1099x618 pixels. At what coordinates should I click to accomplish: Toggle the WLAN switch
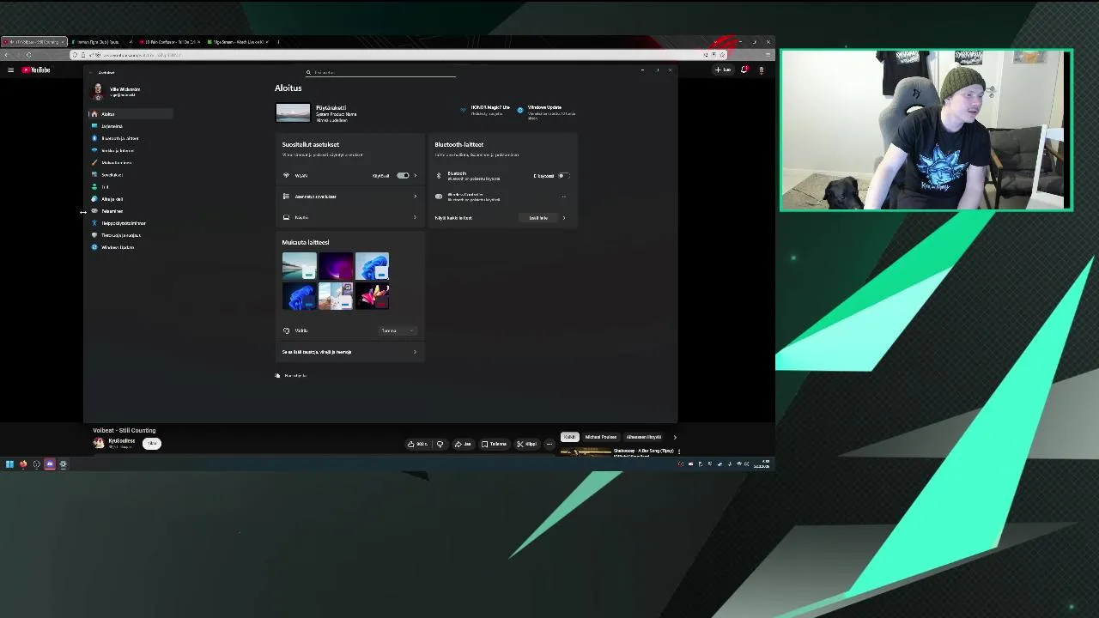pyautogui.click(x=403, y=175)
